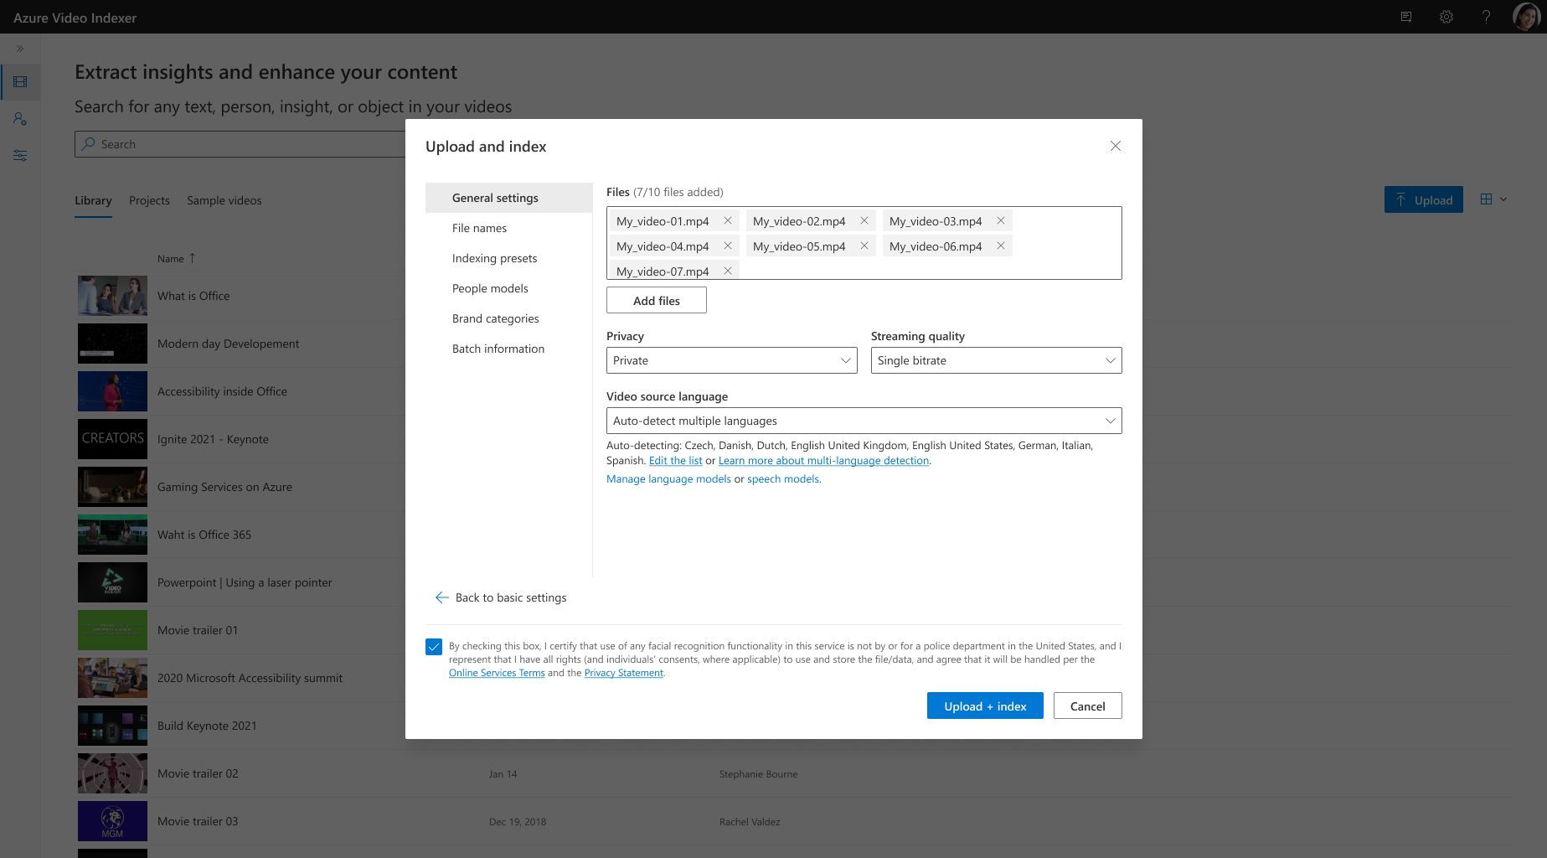Open the model settings sliders sidebar icon
This screenshot has height=858, width=1547.
tap(20, 156)
